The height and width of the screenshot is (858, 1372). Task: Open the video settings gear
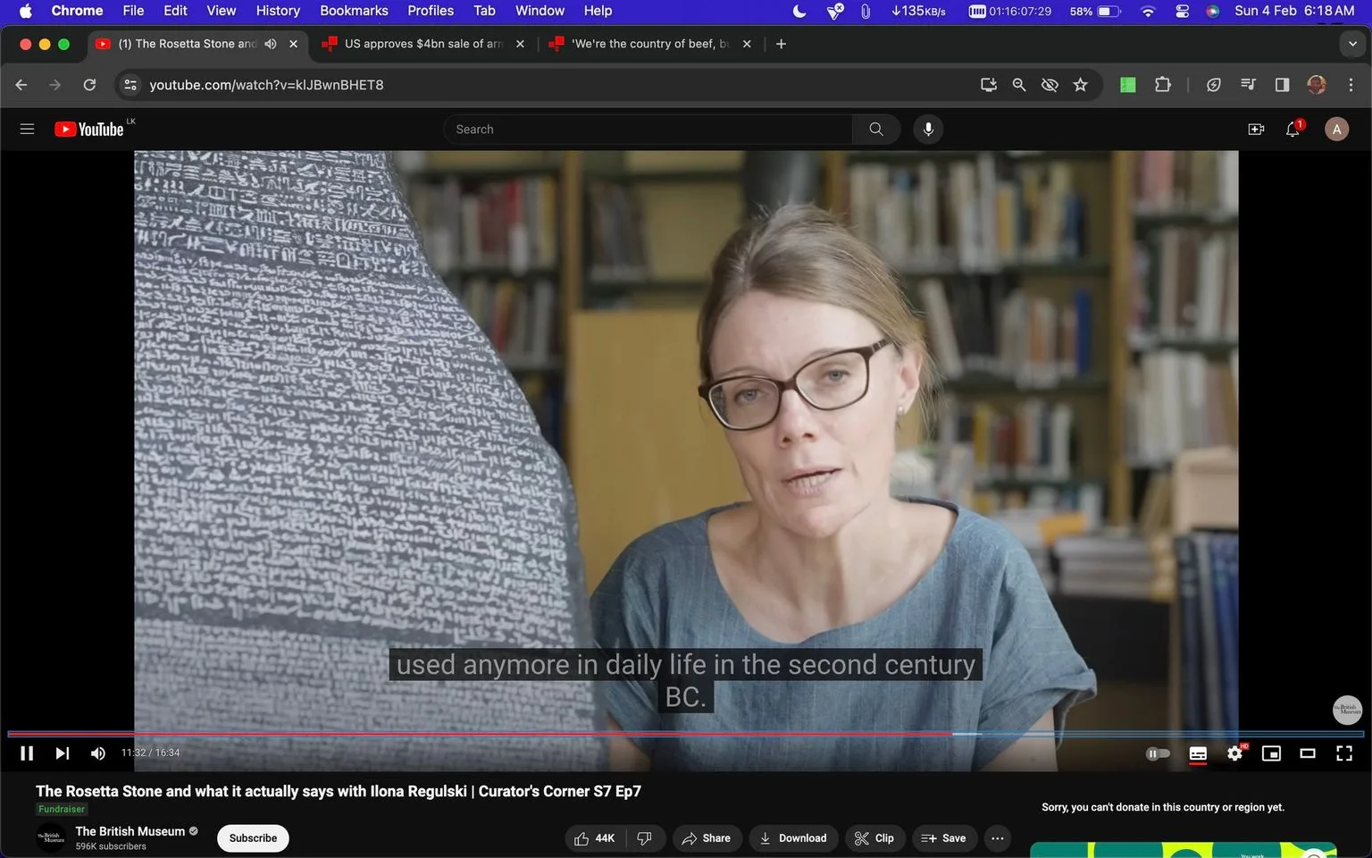[x=1234, y=753]
